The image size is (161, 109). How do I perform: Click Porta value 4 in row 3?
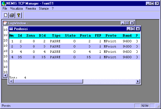coord(90,52)
